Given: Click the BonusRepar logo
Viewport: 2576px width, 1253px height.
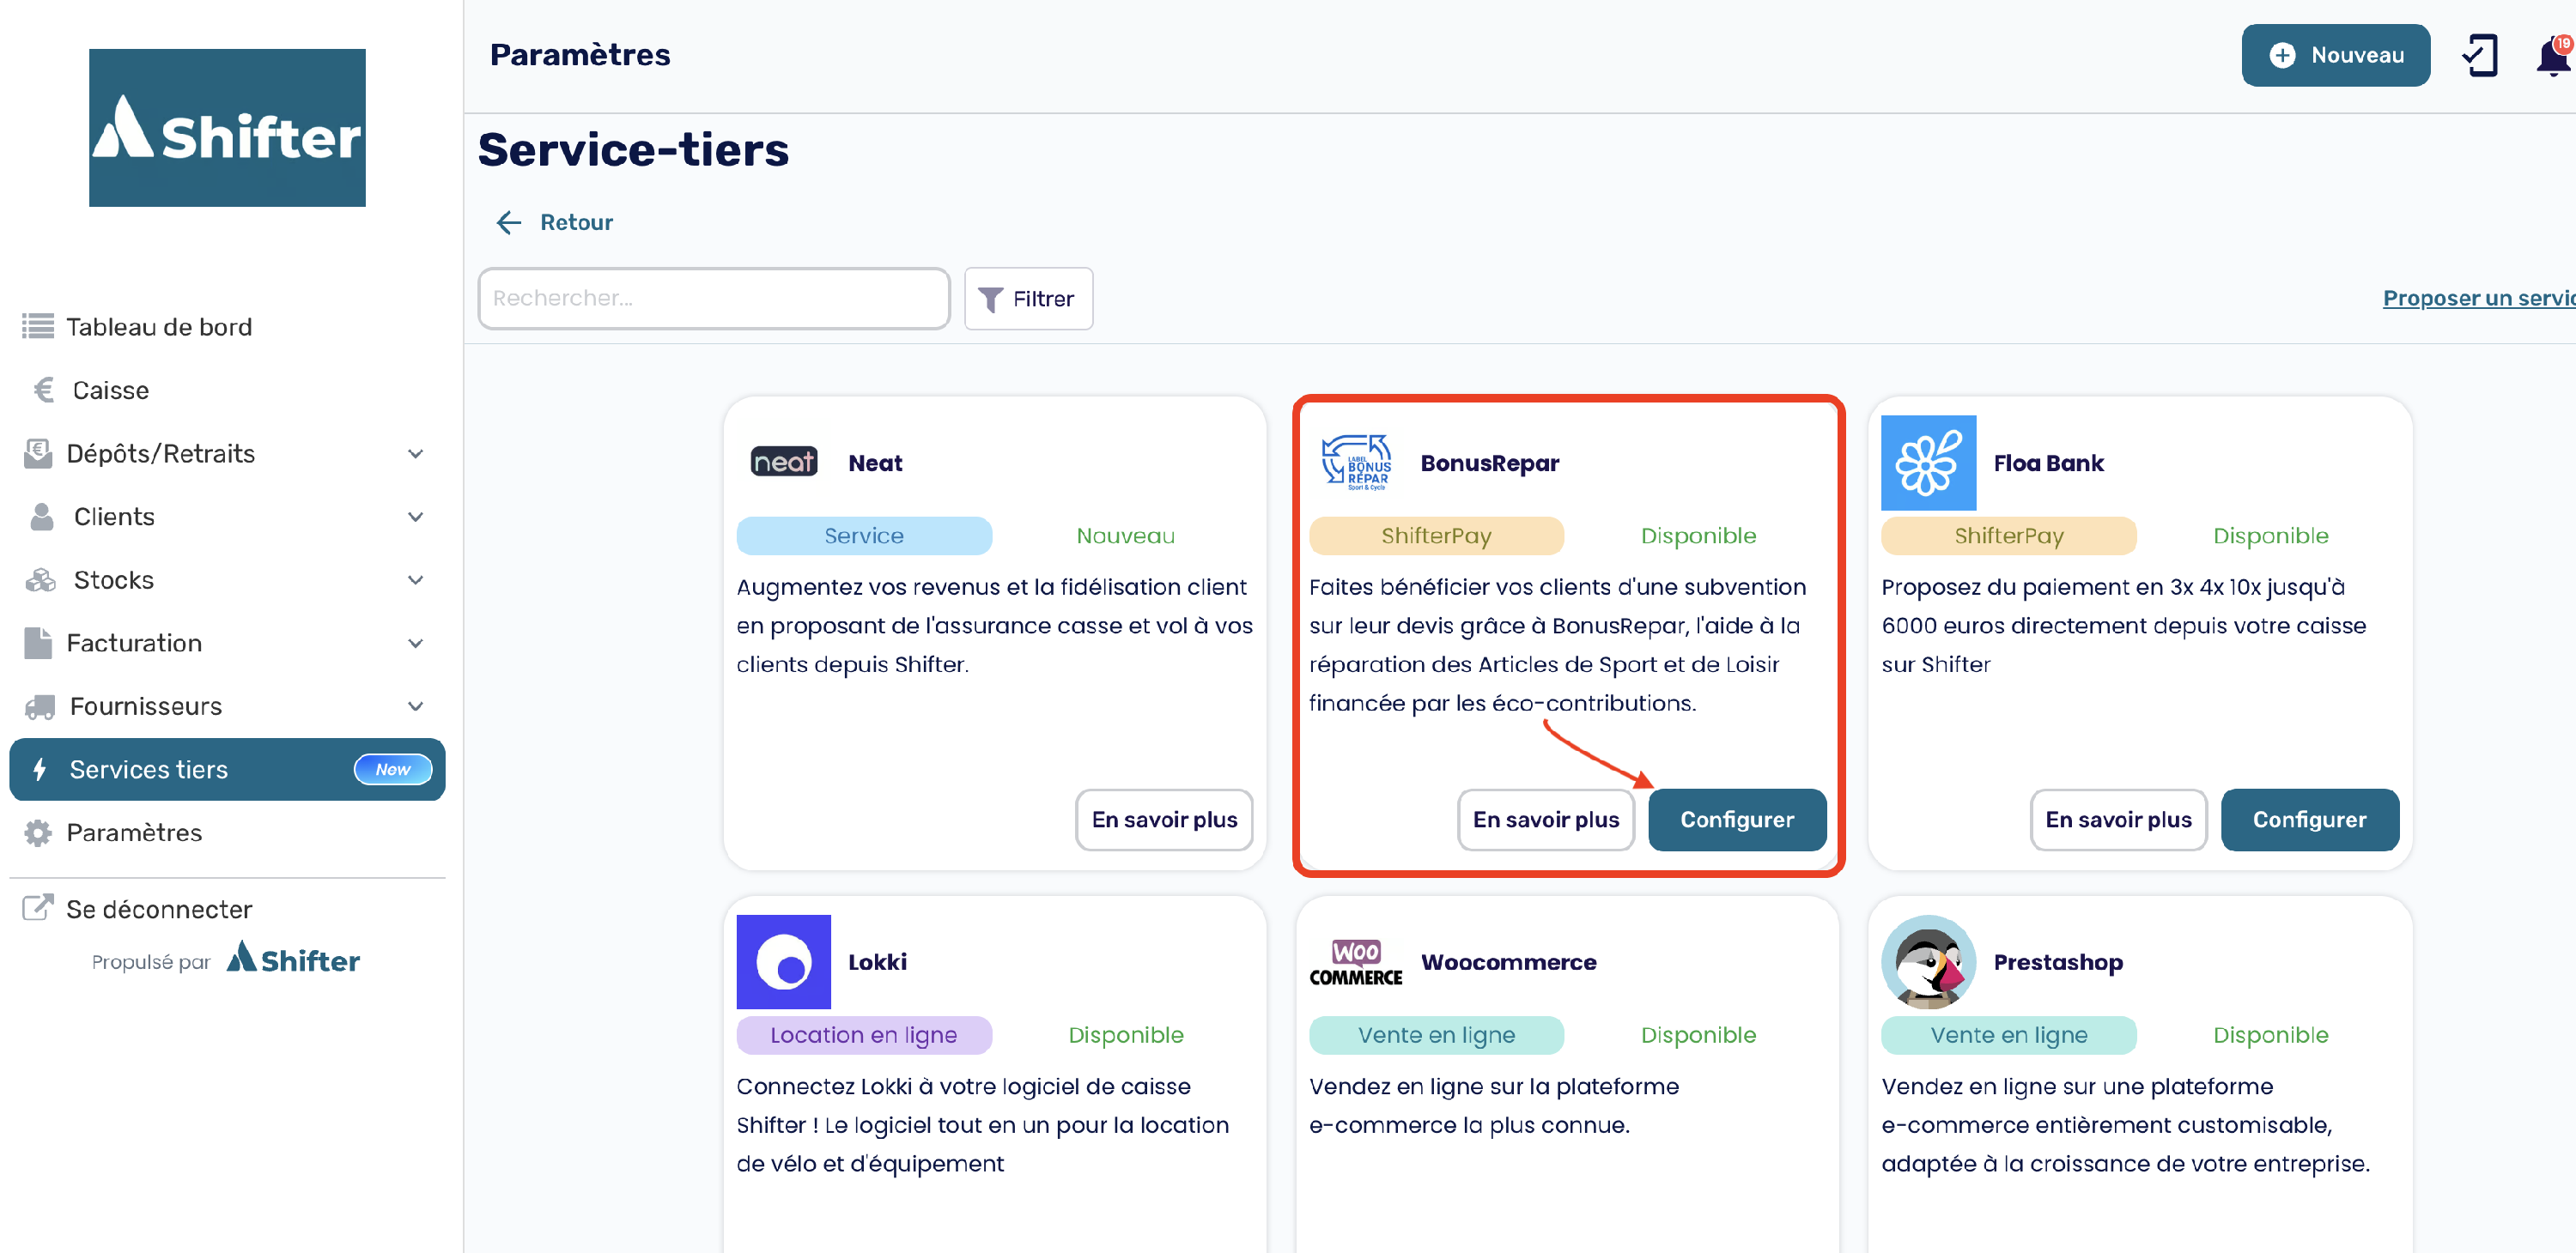Looking at the screenshot, I should (x=1356, y=463).
